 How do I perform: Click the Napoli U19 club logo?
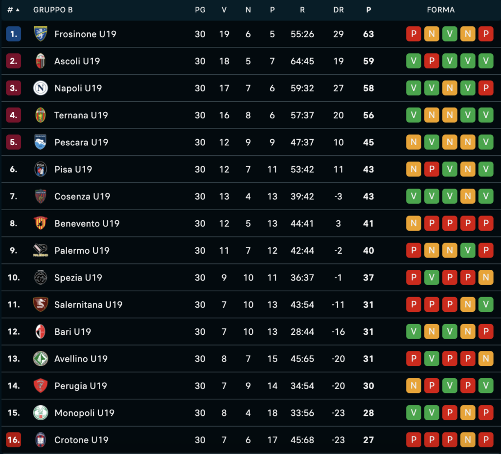tap(41, 88)
